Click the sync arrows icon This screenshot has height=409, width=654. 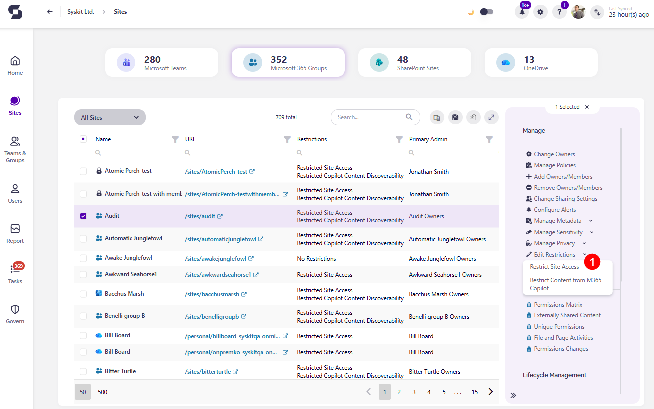[x=597, y=12]
